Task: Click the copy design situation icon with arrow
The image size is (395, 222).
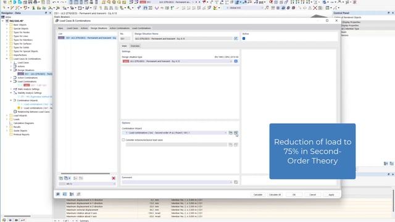Action: 67,178
